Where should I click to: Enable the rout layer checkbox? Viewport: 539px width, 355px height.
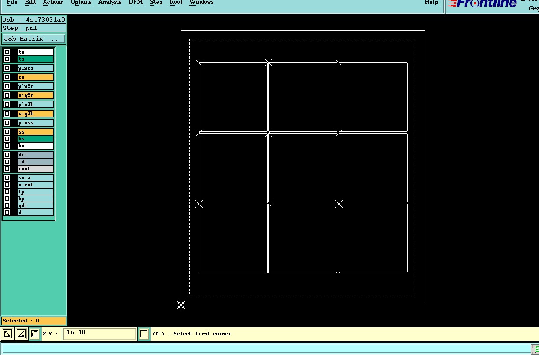(7, 169)
